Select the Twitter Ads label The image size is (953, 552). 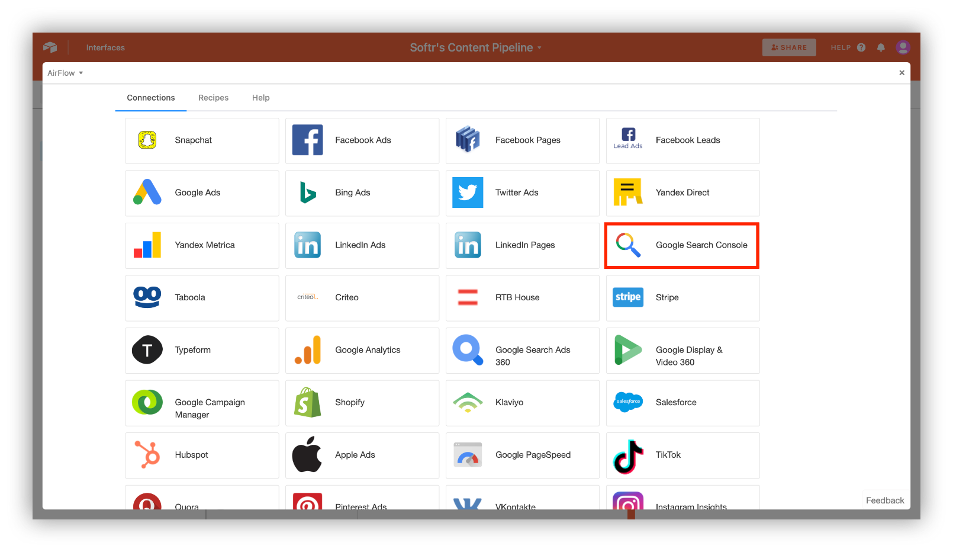[517, 192]
